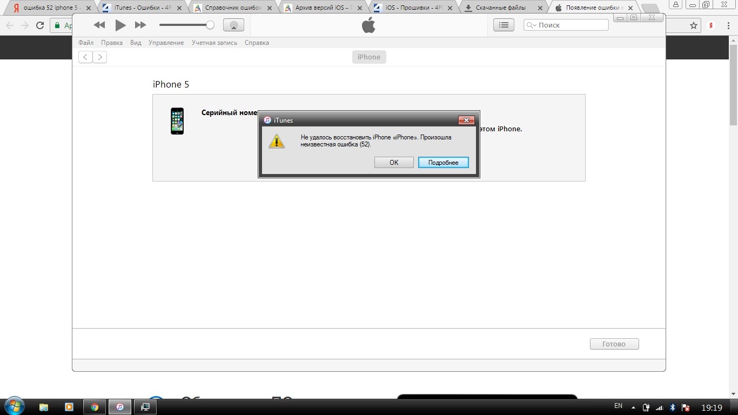Click the iTunes icon in dialog title
This screenshot has width=738, height=415.
(267, 120)
